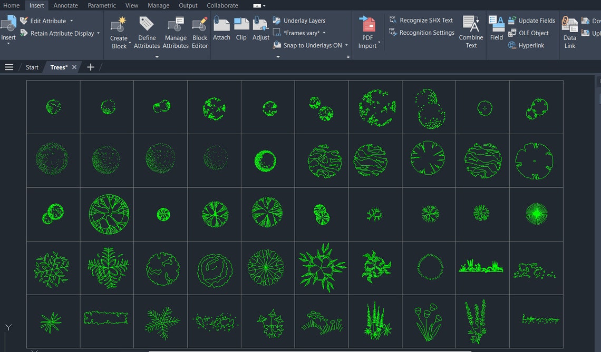Screen dimensions: 601x352
Task: Switch to the Annotate ribbon tab
Action: tap(65, 5)
